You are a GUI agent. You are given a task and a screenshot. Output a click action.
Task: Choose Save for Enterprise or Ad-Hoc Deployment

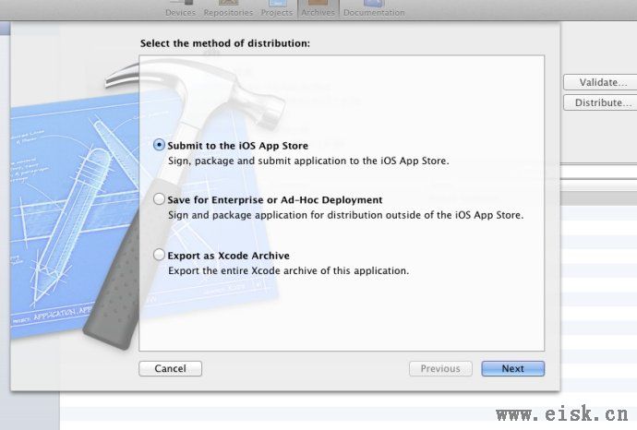[x=159, y=199]
